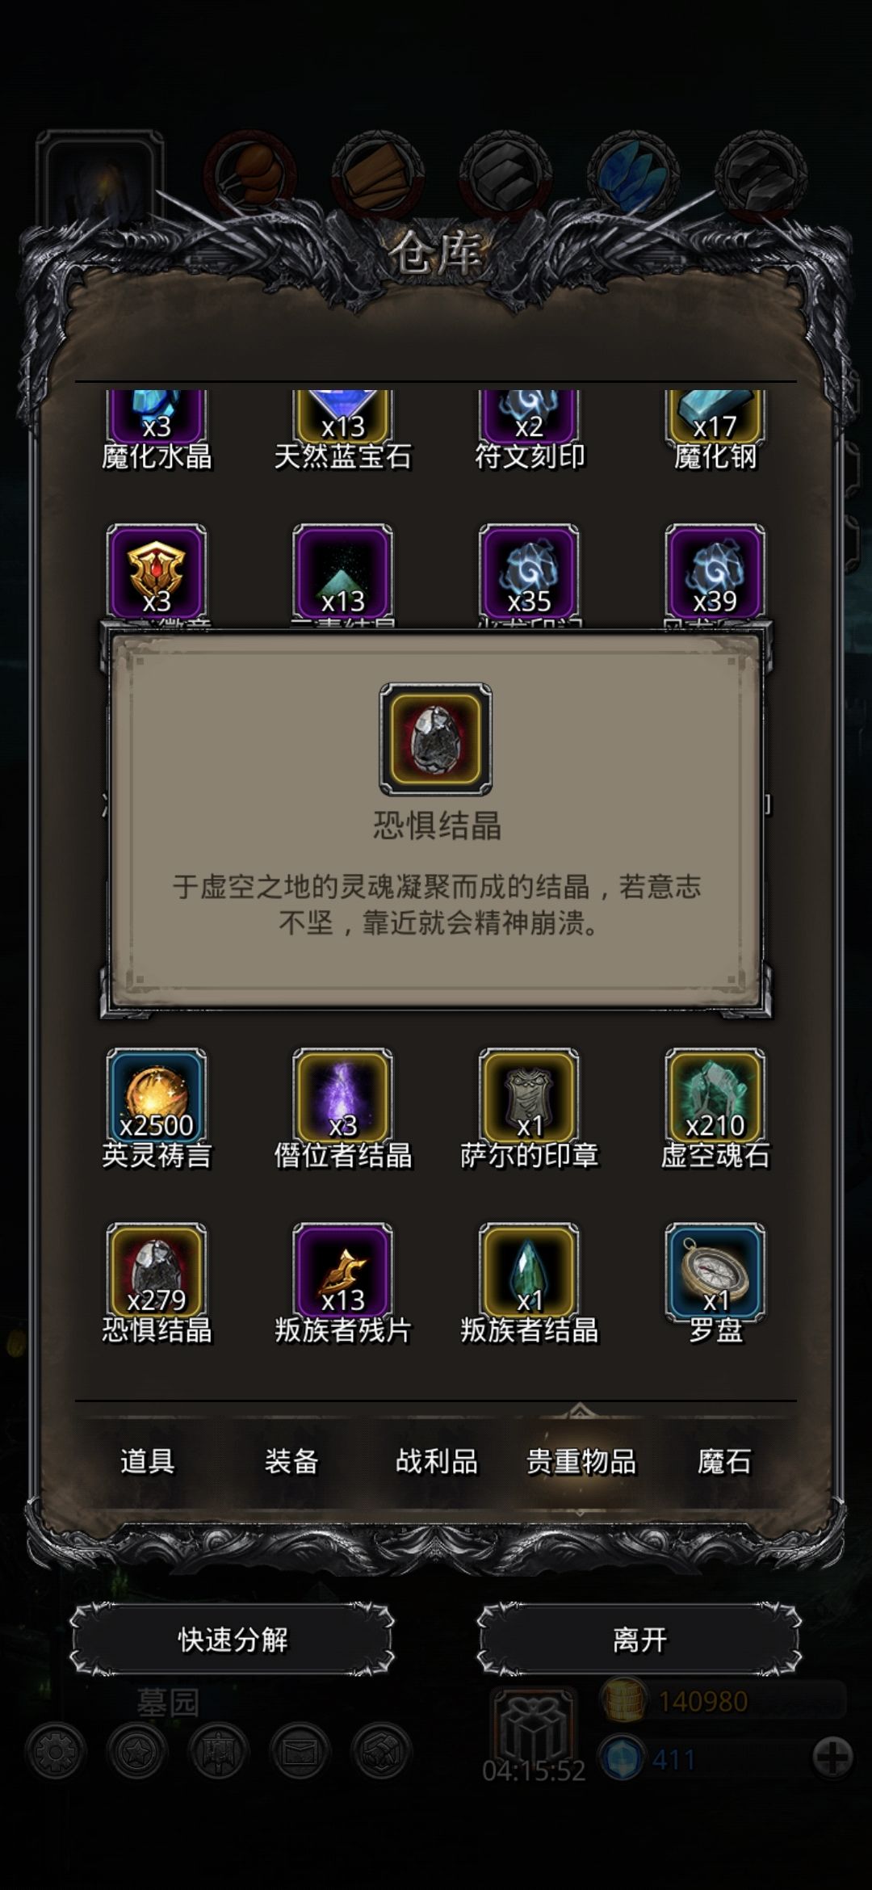The width and height of the screenshot is (872, 1890).
Task: Select the 虚空魂石 x210 item
Action: point(715,1097)
